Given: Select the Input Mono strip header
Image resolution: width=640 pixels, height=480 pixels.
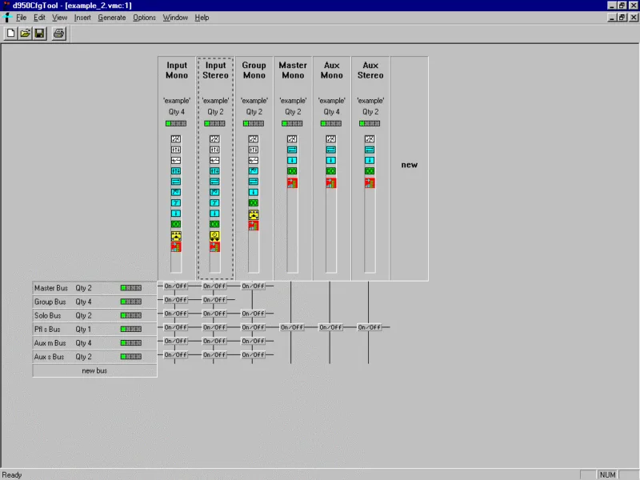Looking at the screenshot, I should point(177,70).
